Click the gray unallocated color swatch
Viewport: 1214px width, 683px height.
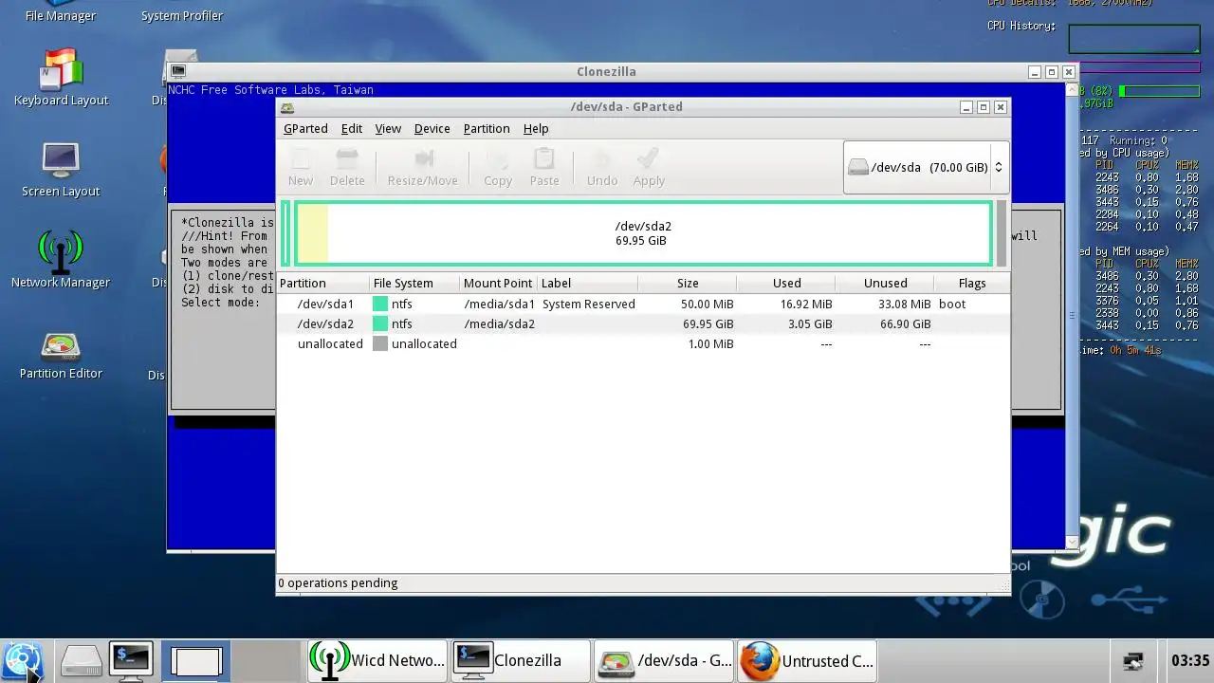[x=380, y=343]
